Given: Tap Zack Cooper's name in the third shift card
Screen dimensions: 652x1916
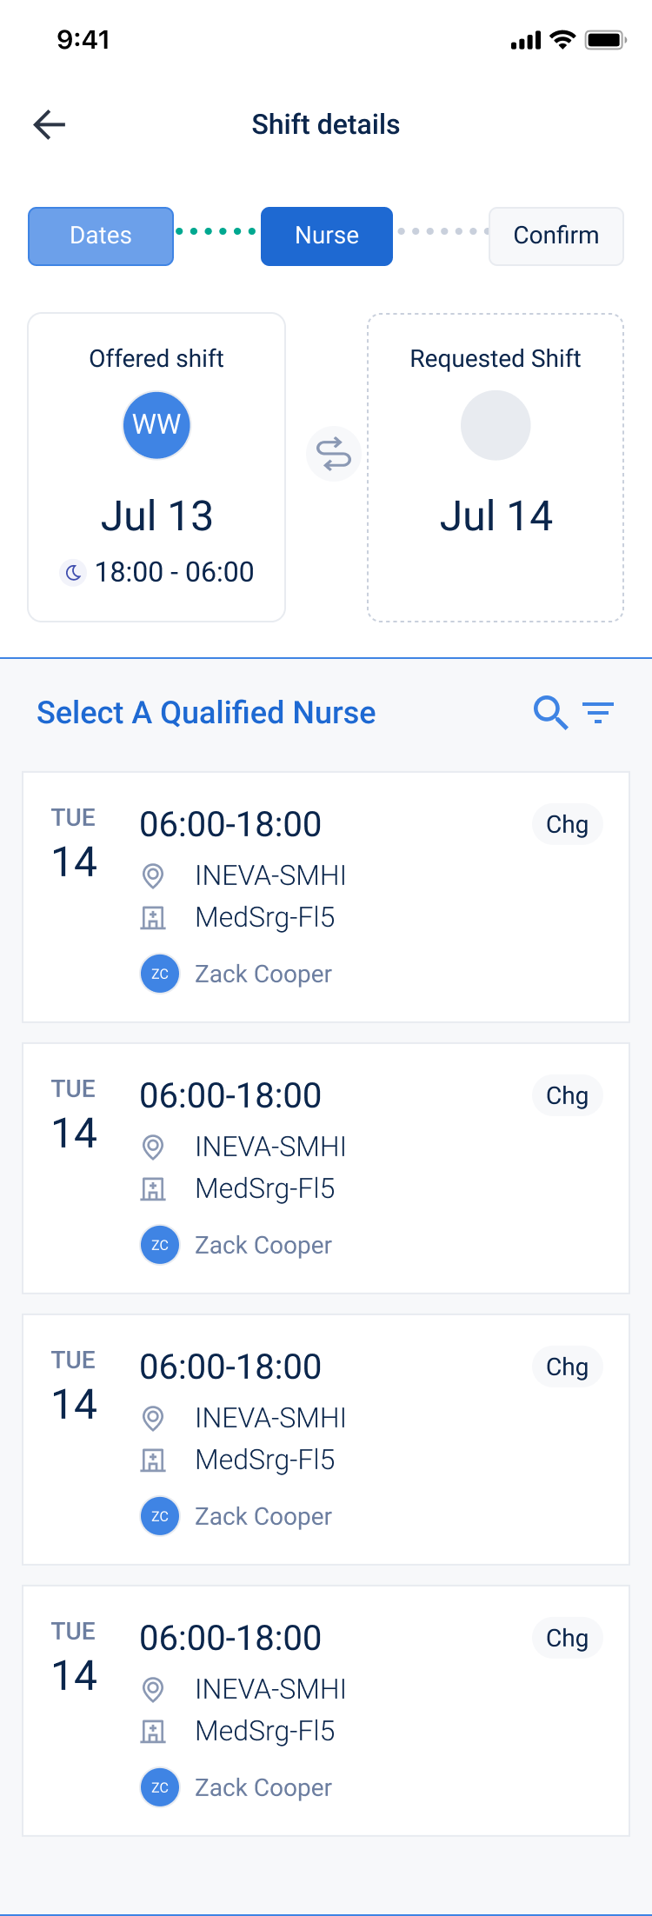Looking at the screenshot, I should click(x=262, y=1515).
